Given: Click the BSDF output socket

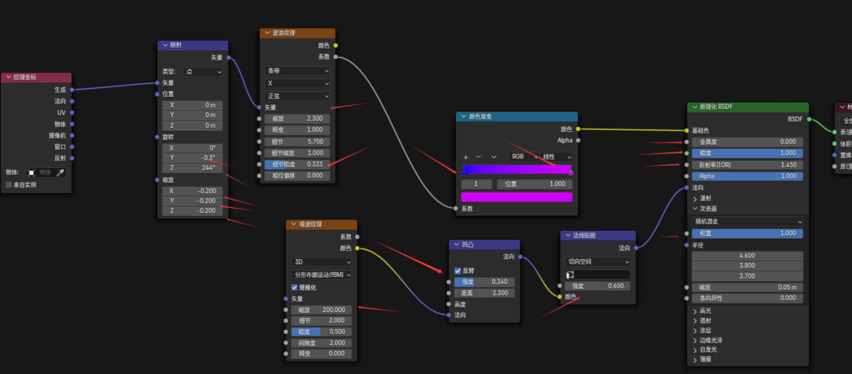Looking at the screenshot, I should coord(809,119).
